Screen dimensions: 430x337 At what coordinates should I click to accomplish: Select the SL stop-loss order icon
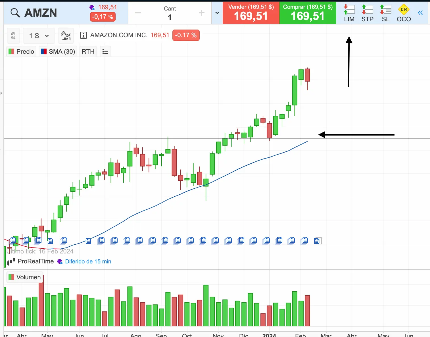(385, 13)
